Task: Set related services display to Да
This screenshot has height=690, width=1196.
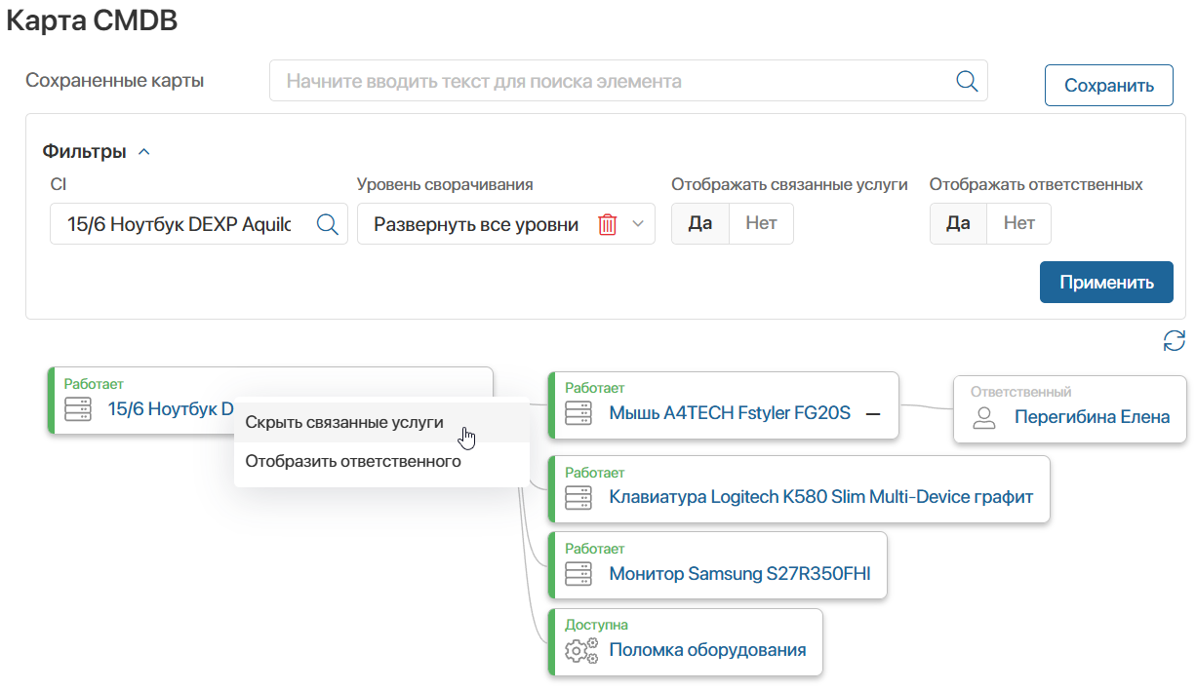Action: (x=700, y=223)
